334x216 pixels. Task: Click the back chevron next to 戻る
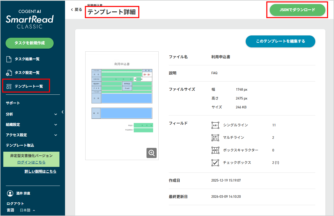click(72, 9)
